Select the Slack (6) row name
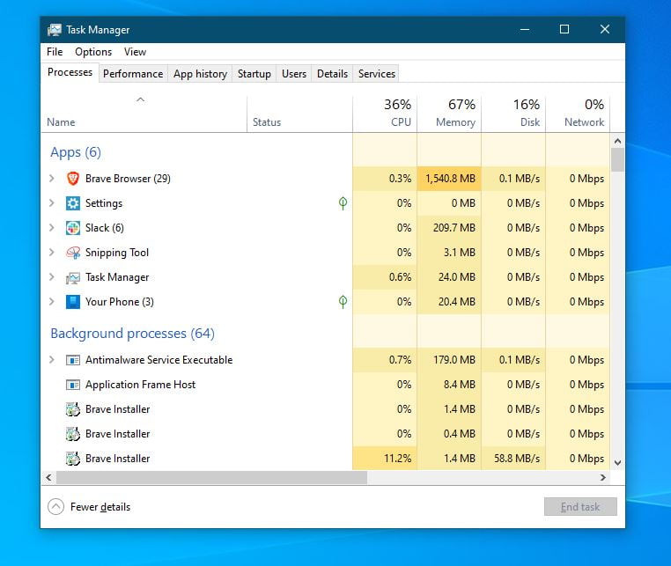 [x=105, y=228]
